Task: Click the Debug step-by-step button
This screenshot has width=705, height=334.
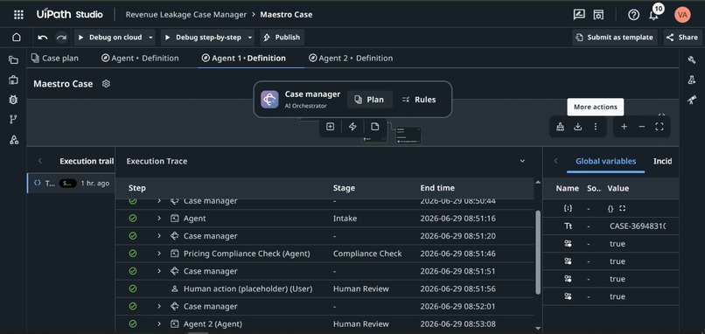Action: pos(203,38)
